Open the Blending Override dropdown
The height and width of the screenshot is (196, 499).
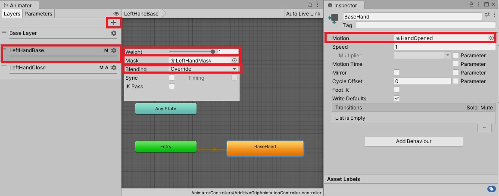click(204, 69)
